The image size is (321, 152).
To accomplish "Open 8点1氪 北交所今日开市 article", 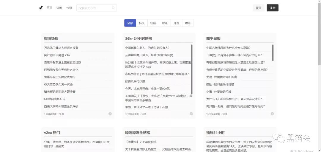I will [x=158, y=65].
